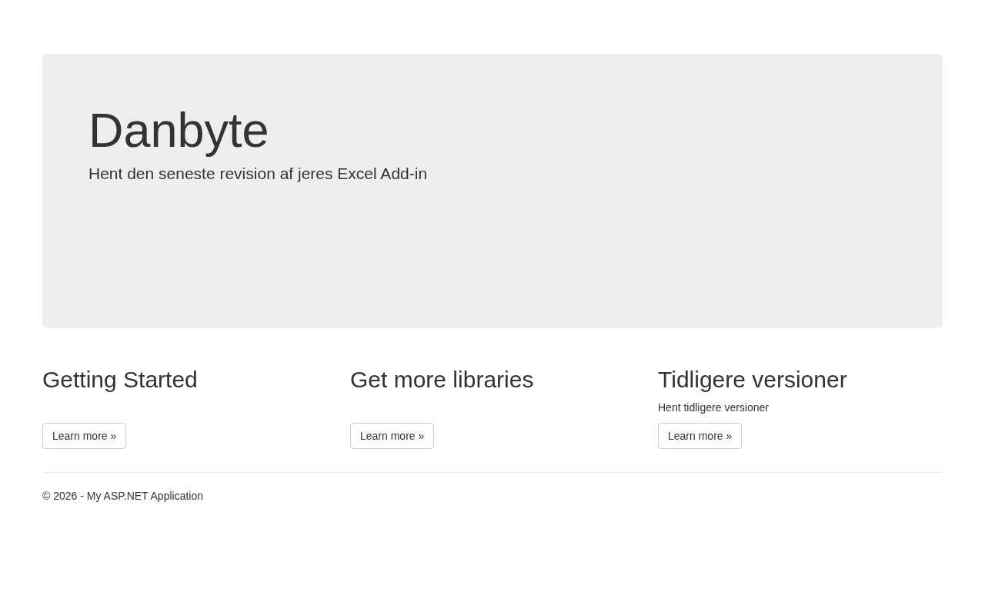Select the Get more libraries heading
This screenshot has height=615, width=985.
coord(441,380)
